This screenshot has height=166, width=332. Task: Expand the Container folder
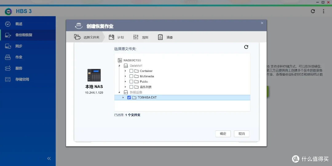125,71
